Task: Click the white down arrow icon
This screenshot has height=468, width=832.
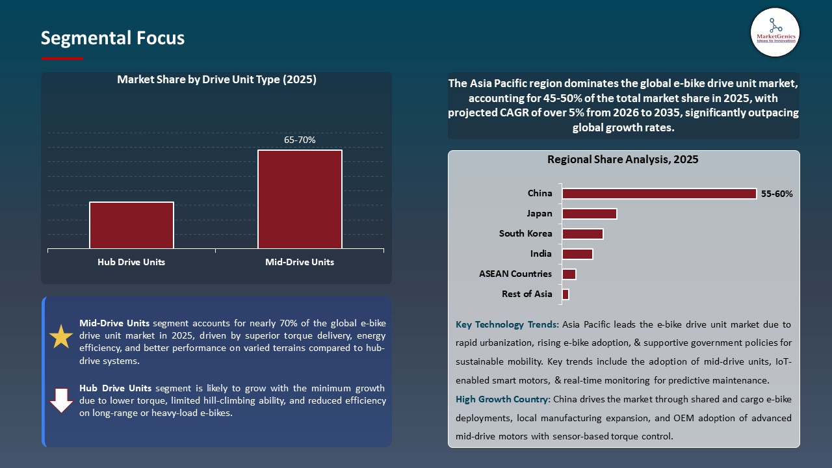Action: (x=61, y=400)
